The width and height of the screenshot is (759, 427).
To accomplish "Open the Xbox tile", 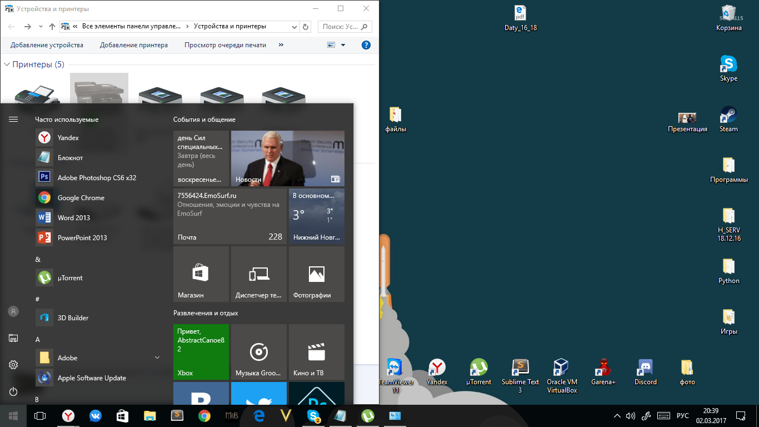I will [x=201, y=352].
